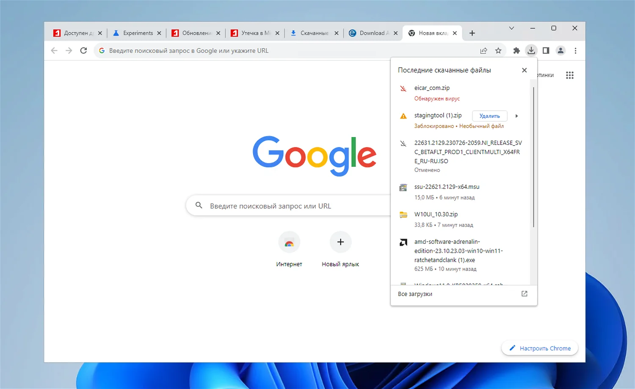Click the downloads list scrollbar
Viewport: 635px width, 389px height.
[x=533, y=157]
